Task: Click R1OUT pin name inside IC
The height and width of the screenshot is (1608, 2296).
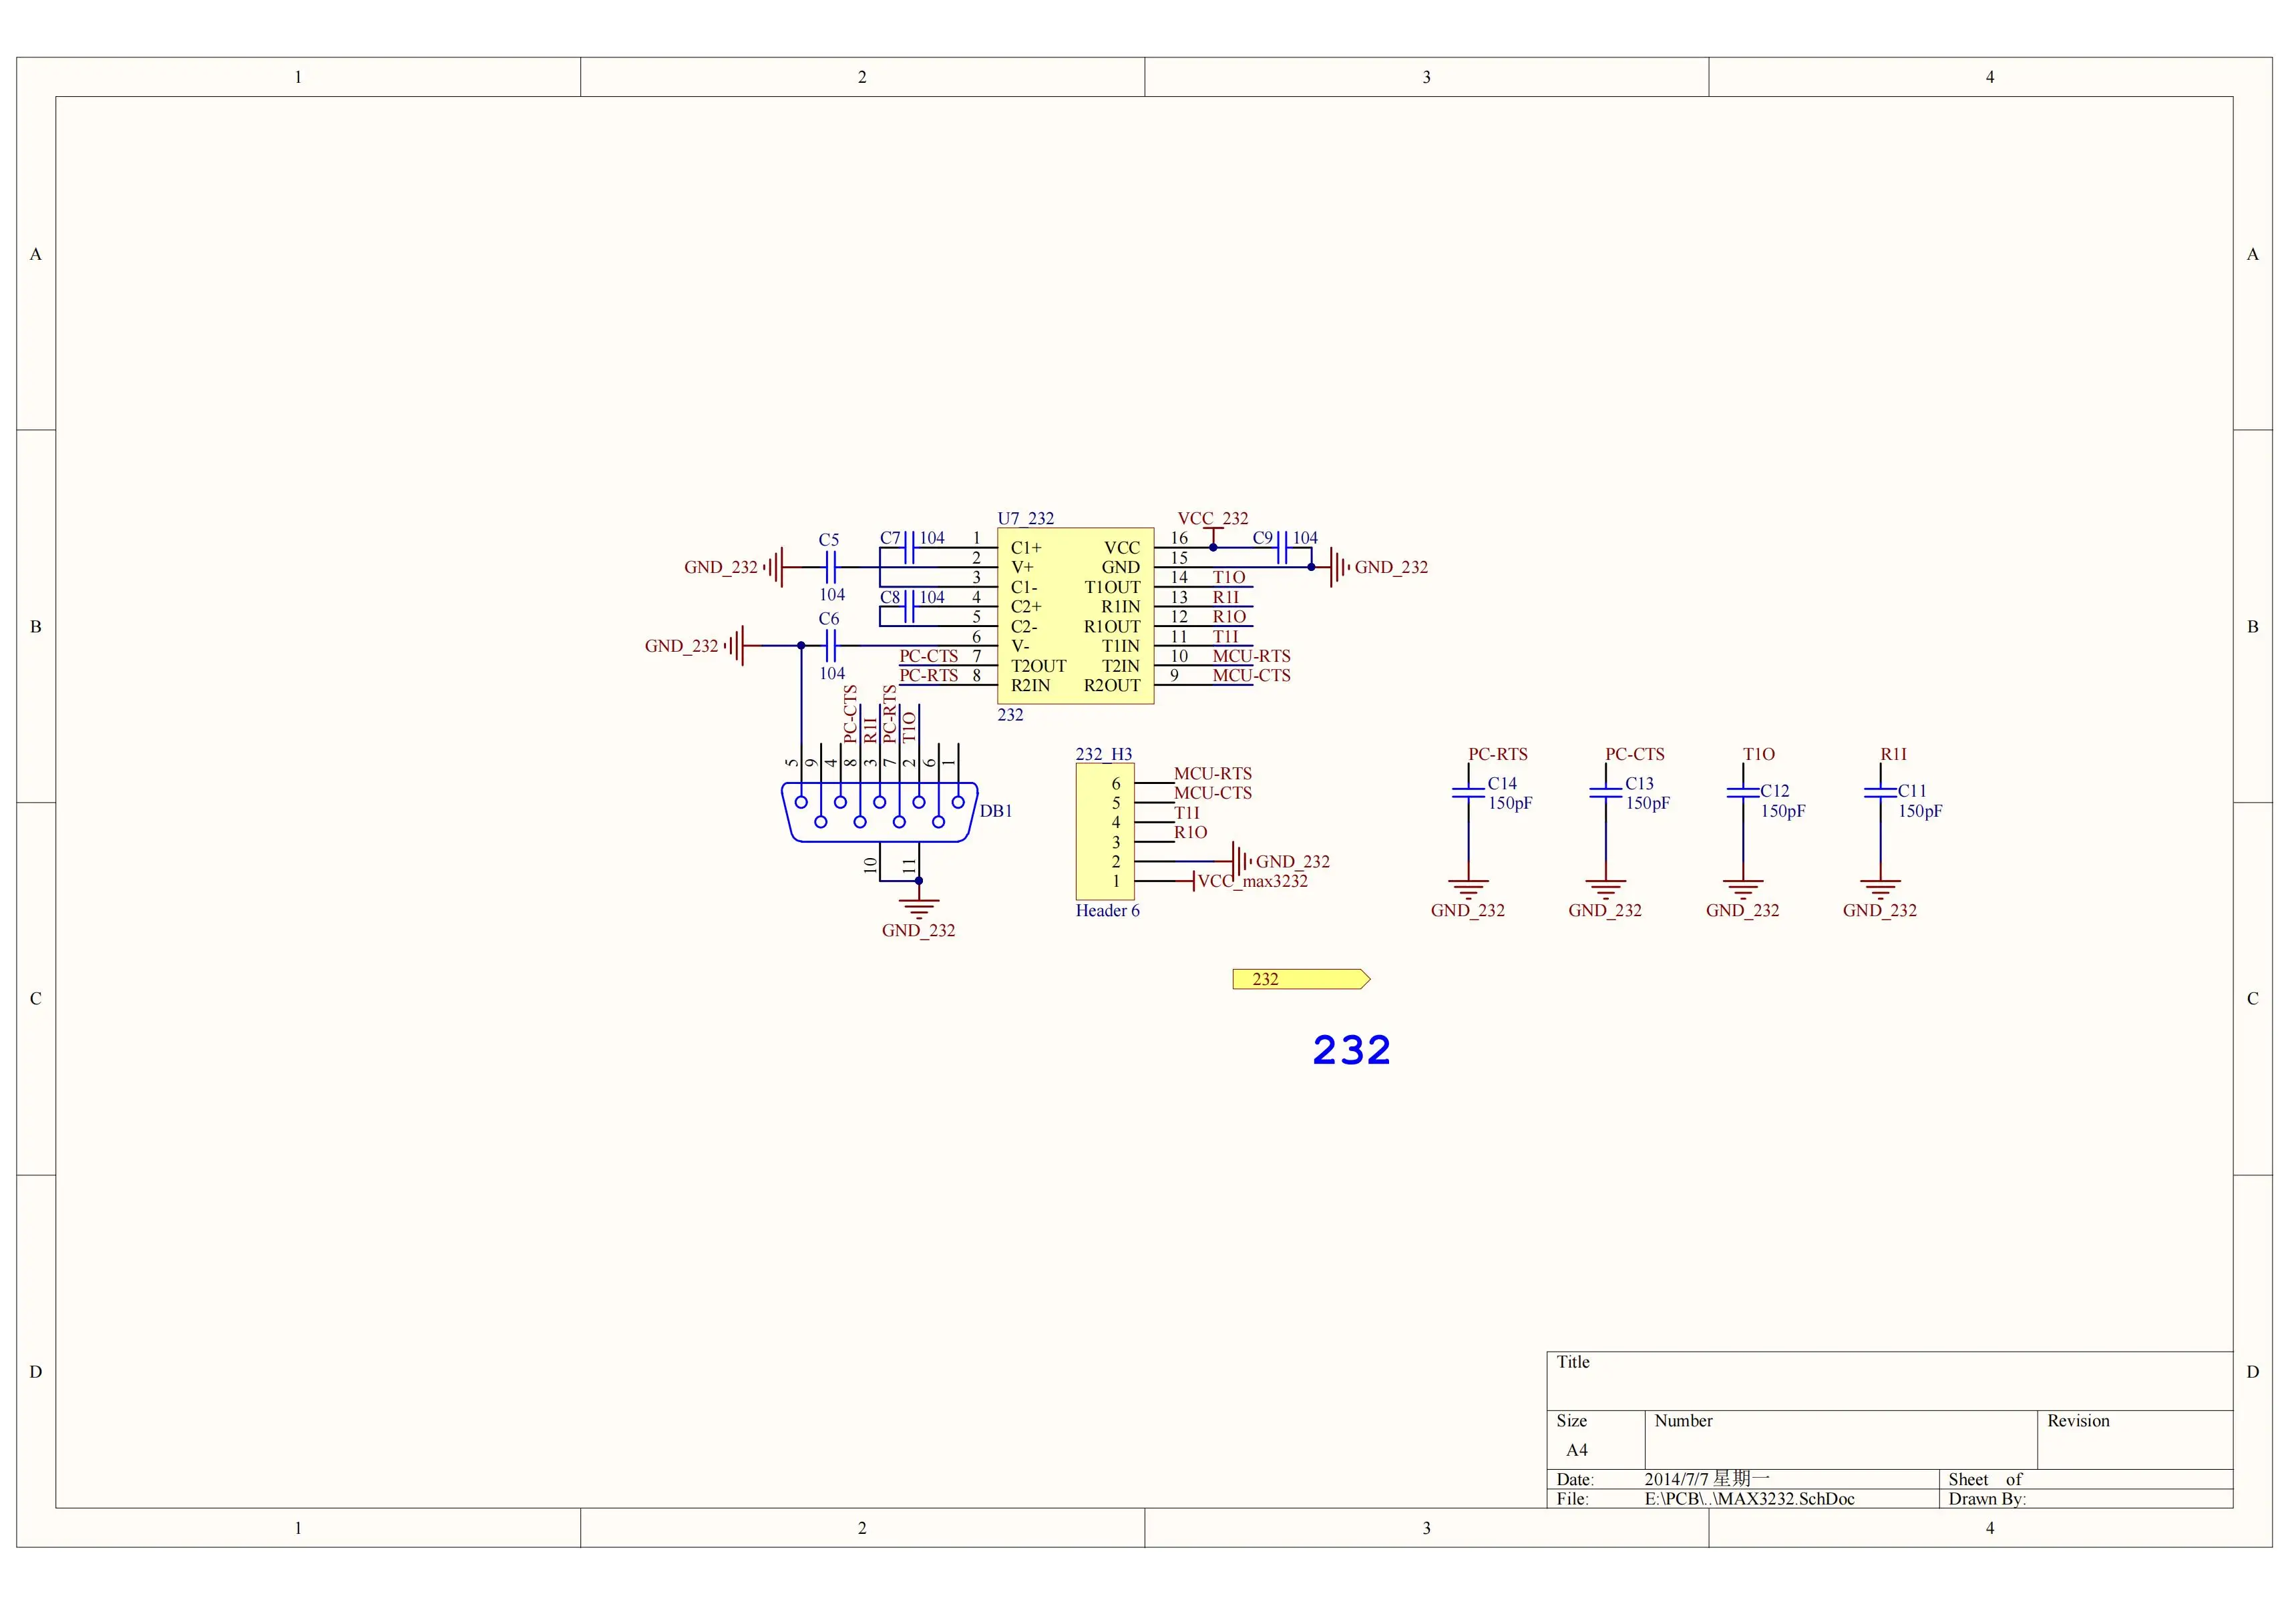Action: tap(1112, 626)
